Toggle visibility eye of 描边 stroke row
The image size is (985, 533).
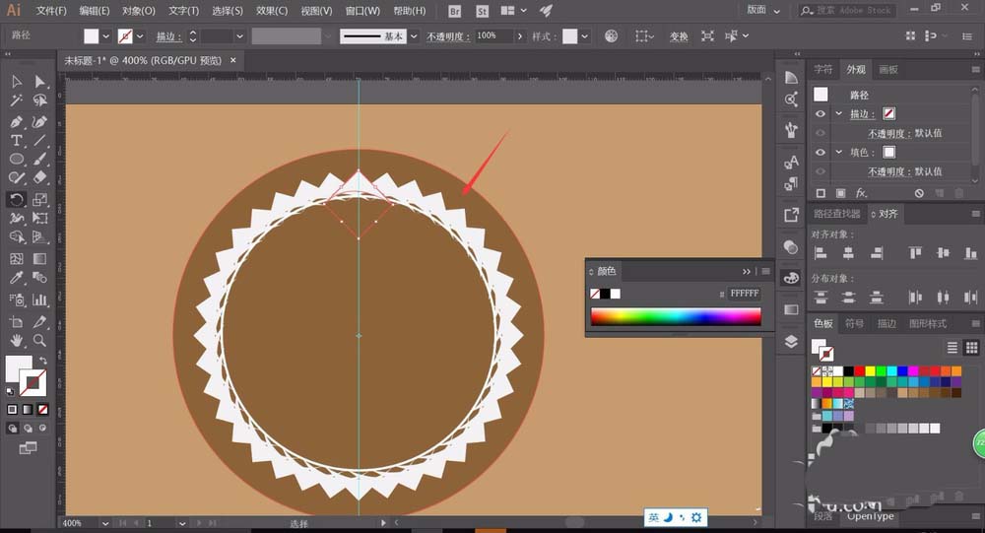tap(821, 114)
